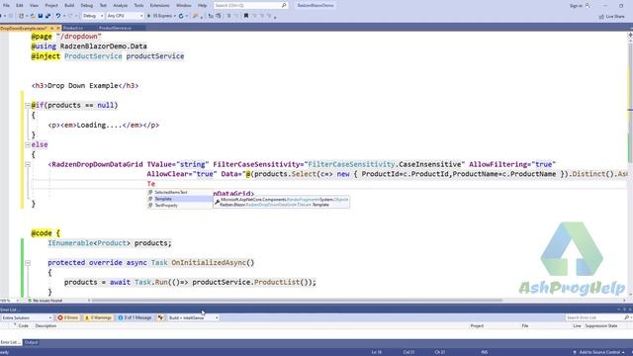Click the pin icon on DropDownExample tab
Image resolution: width=633 pixels, height=356 pixels.
[x=51, y=28]
